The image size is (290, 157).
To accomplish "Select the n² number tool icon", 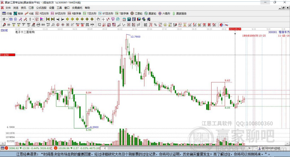I will coord(48,25).
